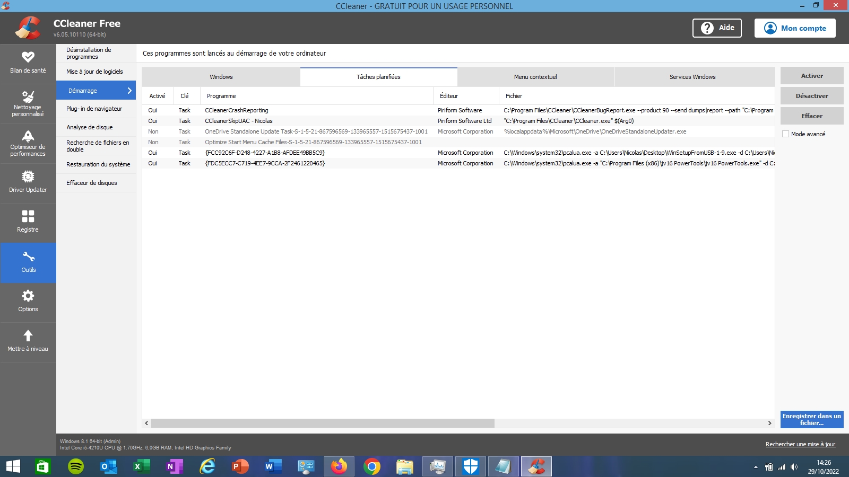849x477 pixels.
Task: Open Optimiseur de performances
Action: pos(28,144)
